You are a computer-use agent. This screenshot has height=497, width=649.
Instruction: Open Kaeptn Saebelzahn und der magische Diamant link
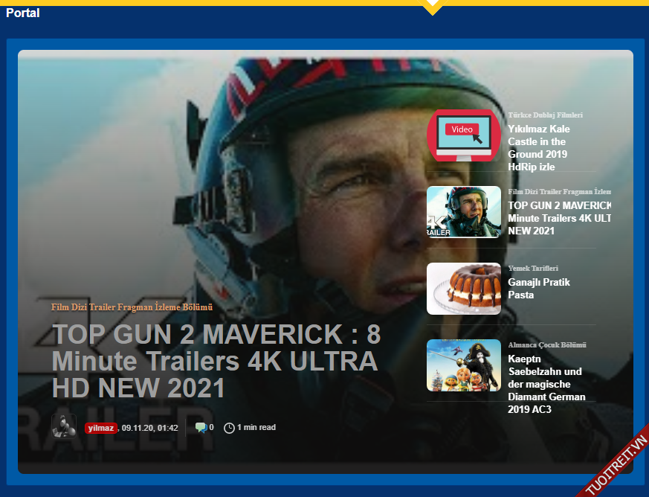(x=546, y=384)
